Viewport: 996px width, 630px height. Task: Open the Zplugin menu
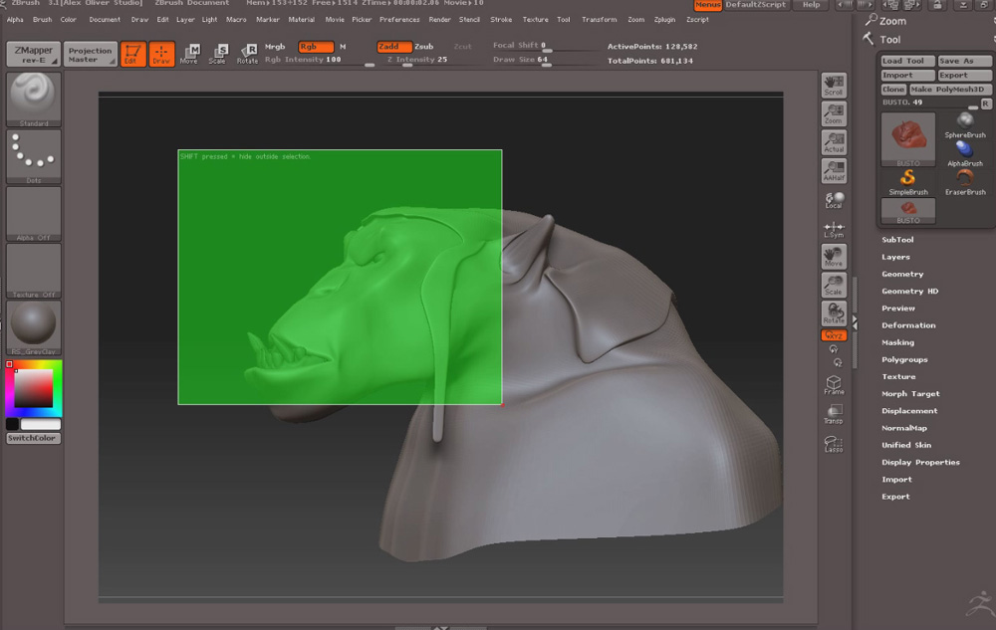(x=664, y=19)
